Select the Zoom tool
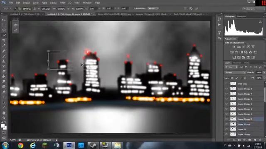This screenshot has height=149, width=266. click(x=4, y=118)
